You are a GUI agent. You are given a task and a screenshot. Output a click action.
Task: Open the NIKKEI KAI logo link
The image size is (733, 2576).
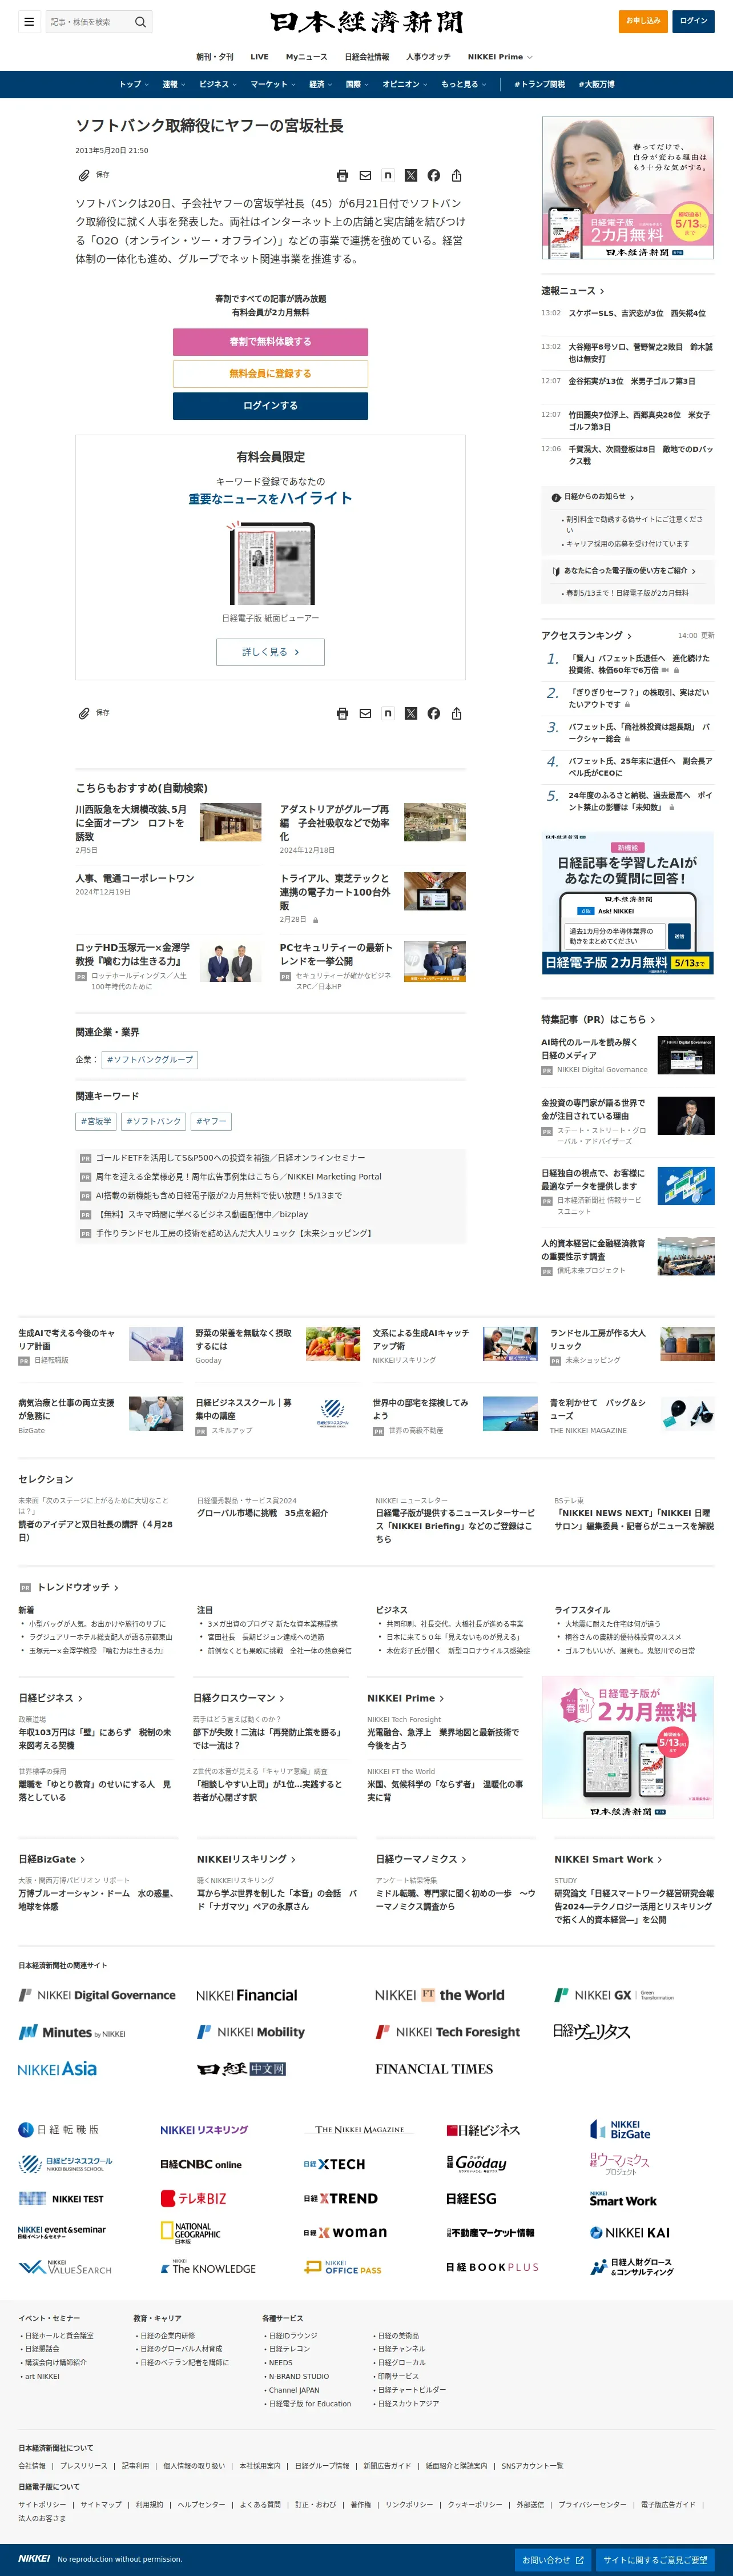click(630, 2232)
